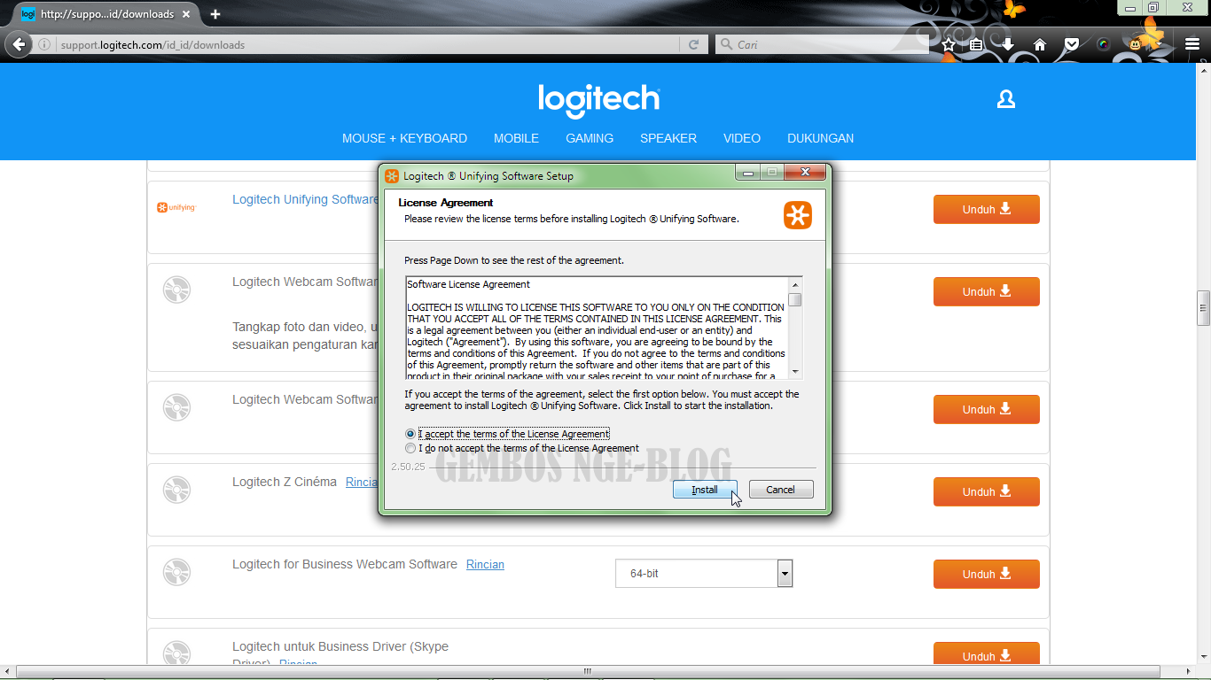Click the disc icon beside Logitech Z Cinéma

pos(177,490)
